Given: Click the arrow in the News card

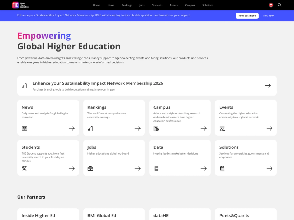Looking at the screenshot, I should pos(72,128).
